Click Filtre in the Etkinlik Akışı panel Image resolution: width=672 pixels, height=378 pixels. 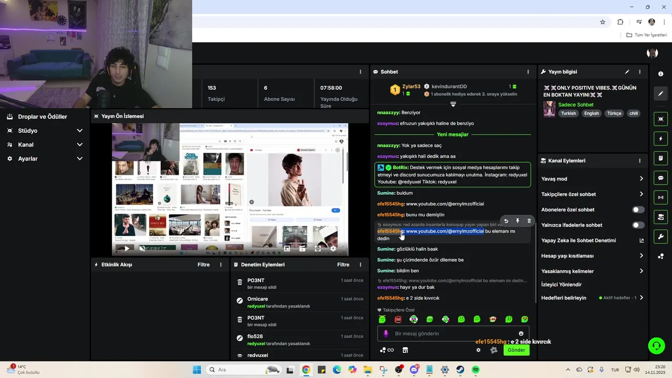pos(204,265)
